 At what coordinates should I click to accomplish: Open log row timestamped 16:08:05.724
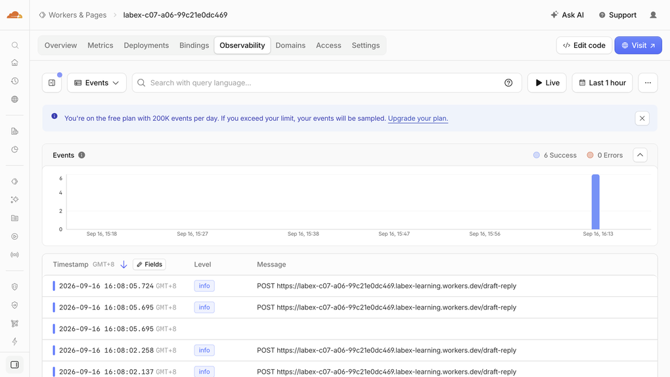coord(349,286)
